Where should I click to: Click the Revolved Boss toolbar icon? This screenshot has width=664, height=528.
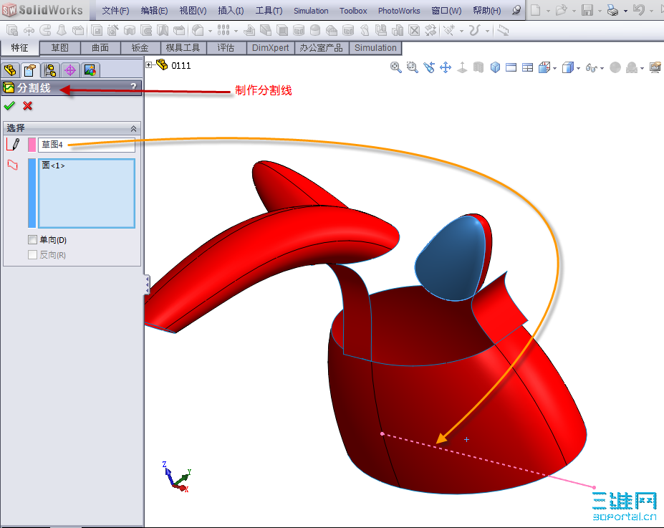pos(29,31)
